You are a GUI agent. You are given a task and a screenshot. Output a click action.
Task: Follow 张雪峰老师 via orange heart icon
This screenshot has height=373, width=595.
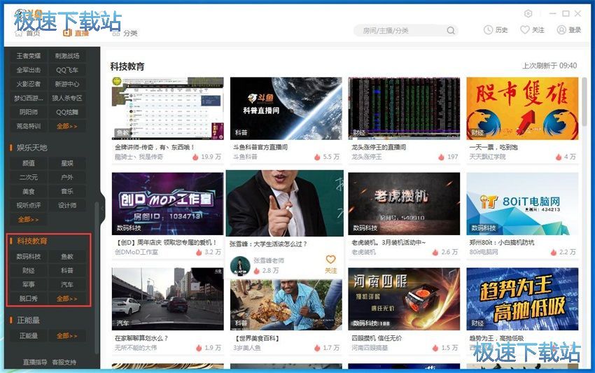click(x=331, y=260)
